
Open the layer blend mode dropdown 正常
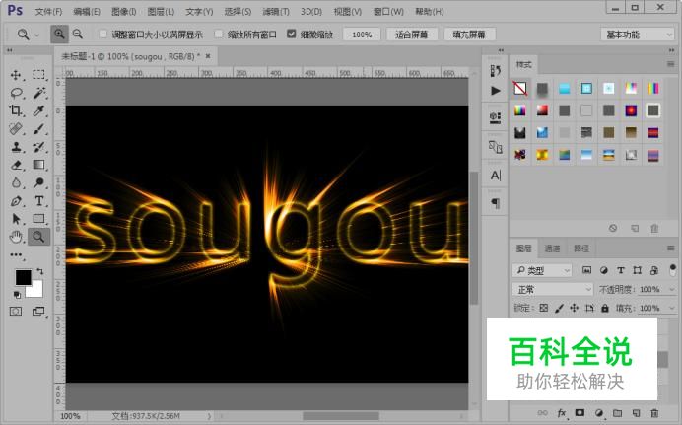coord(553,289)
